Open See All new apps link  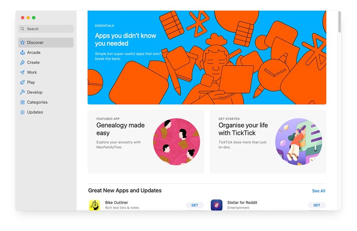tap(318, 191)
